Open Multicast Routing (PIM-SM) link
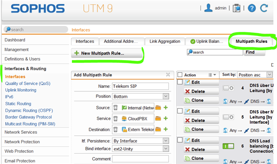277x164 pixels. pyautogui.click(x=30, y=124)
